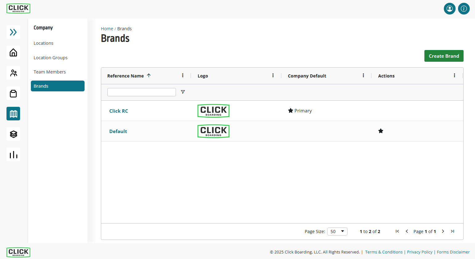Screen dimensions: 475x259
Task: Sort by Reference Name column header
Action: point(125,76)
